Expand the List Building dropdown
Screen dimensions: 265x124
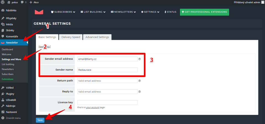93,12
